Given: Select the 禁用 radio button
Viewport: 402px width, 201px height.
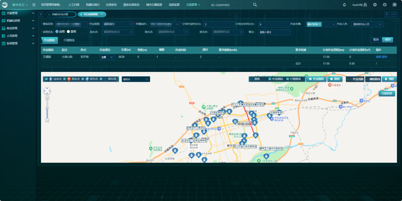Looking at the screenshot, I should [68, 32].
